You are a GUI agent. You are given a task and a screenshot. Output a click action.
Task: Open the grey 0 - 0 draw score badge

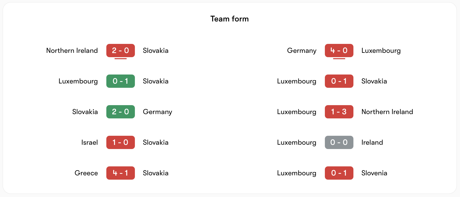339,142
